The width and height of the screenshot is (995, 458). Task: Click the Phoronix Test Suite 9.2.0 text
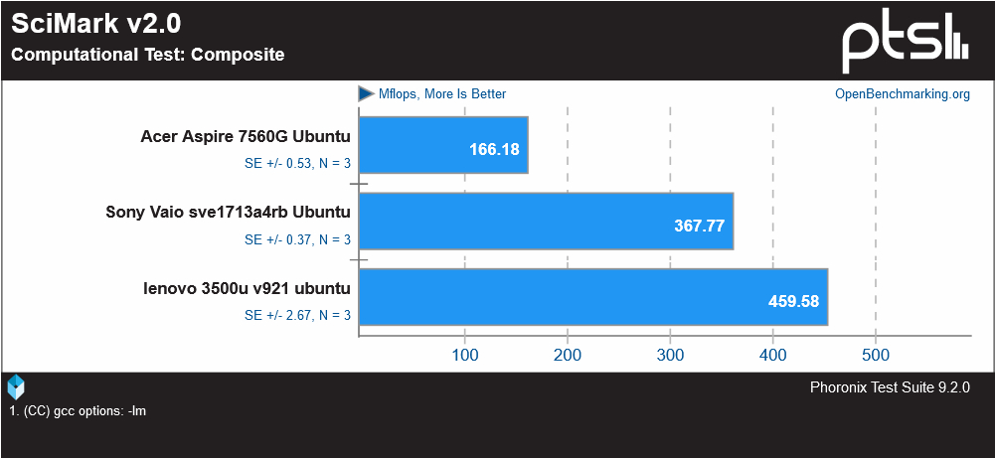(x=890, y=387)
